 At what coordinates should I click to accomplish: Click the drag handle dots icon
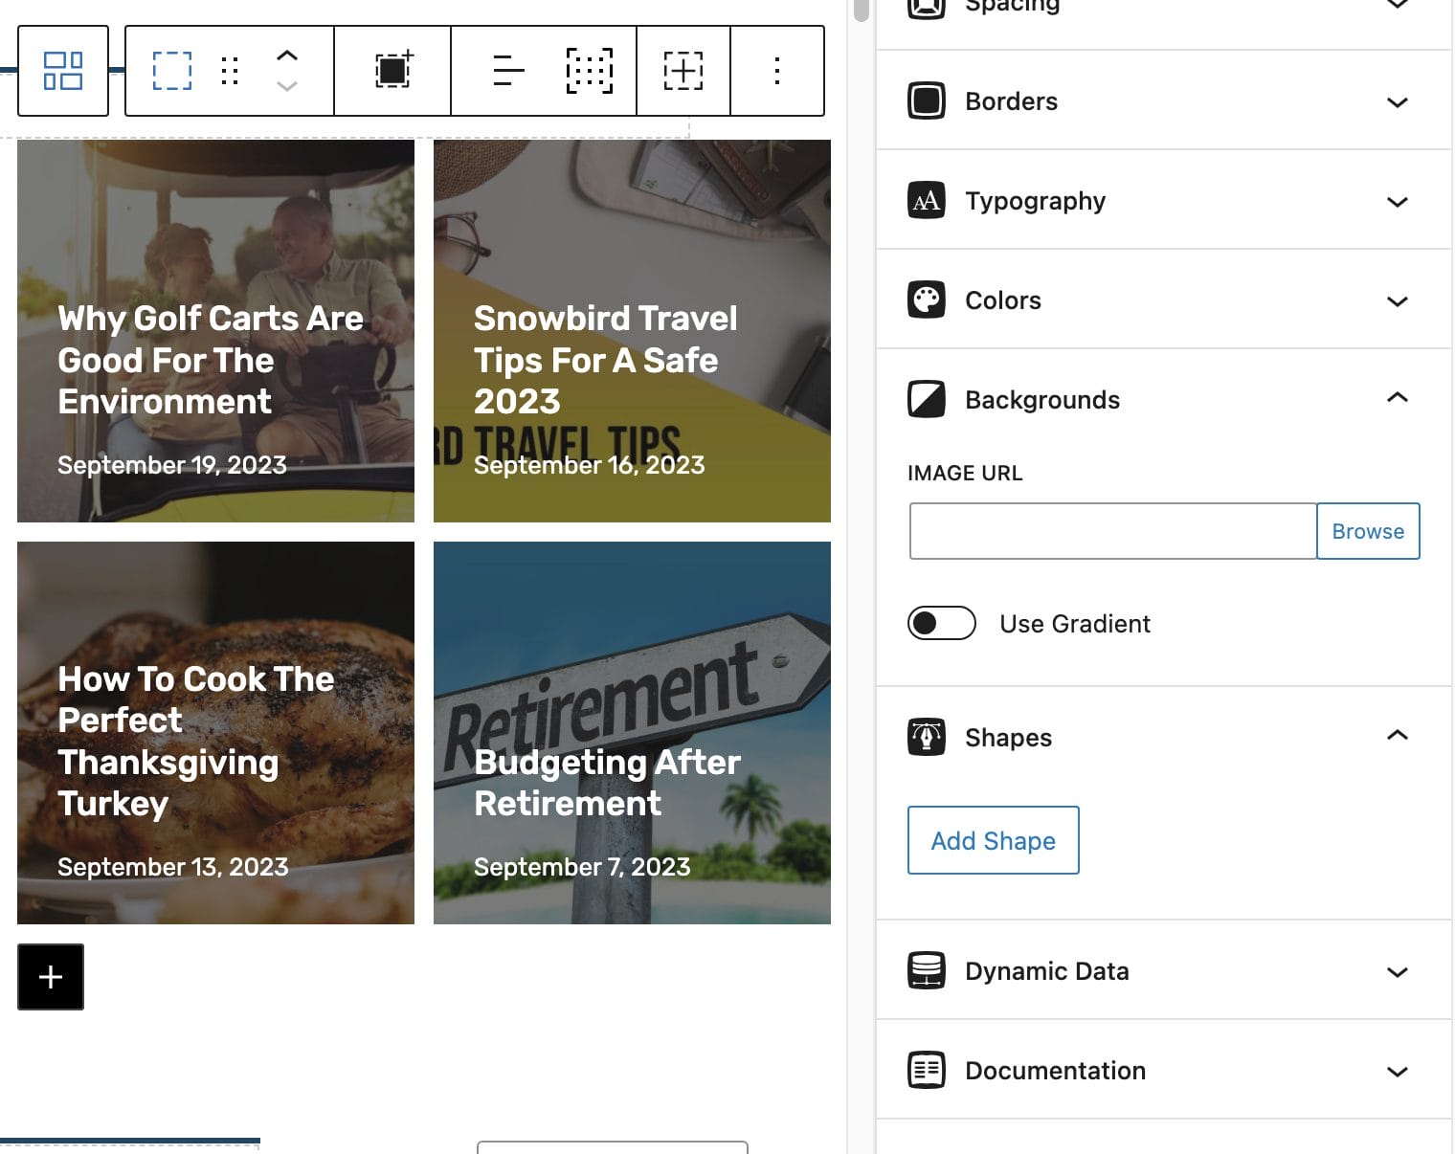[230, 71]
